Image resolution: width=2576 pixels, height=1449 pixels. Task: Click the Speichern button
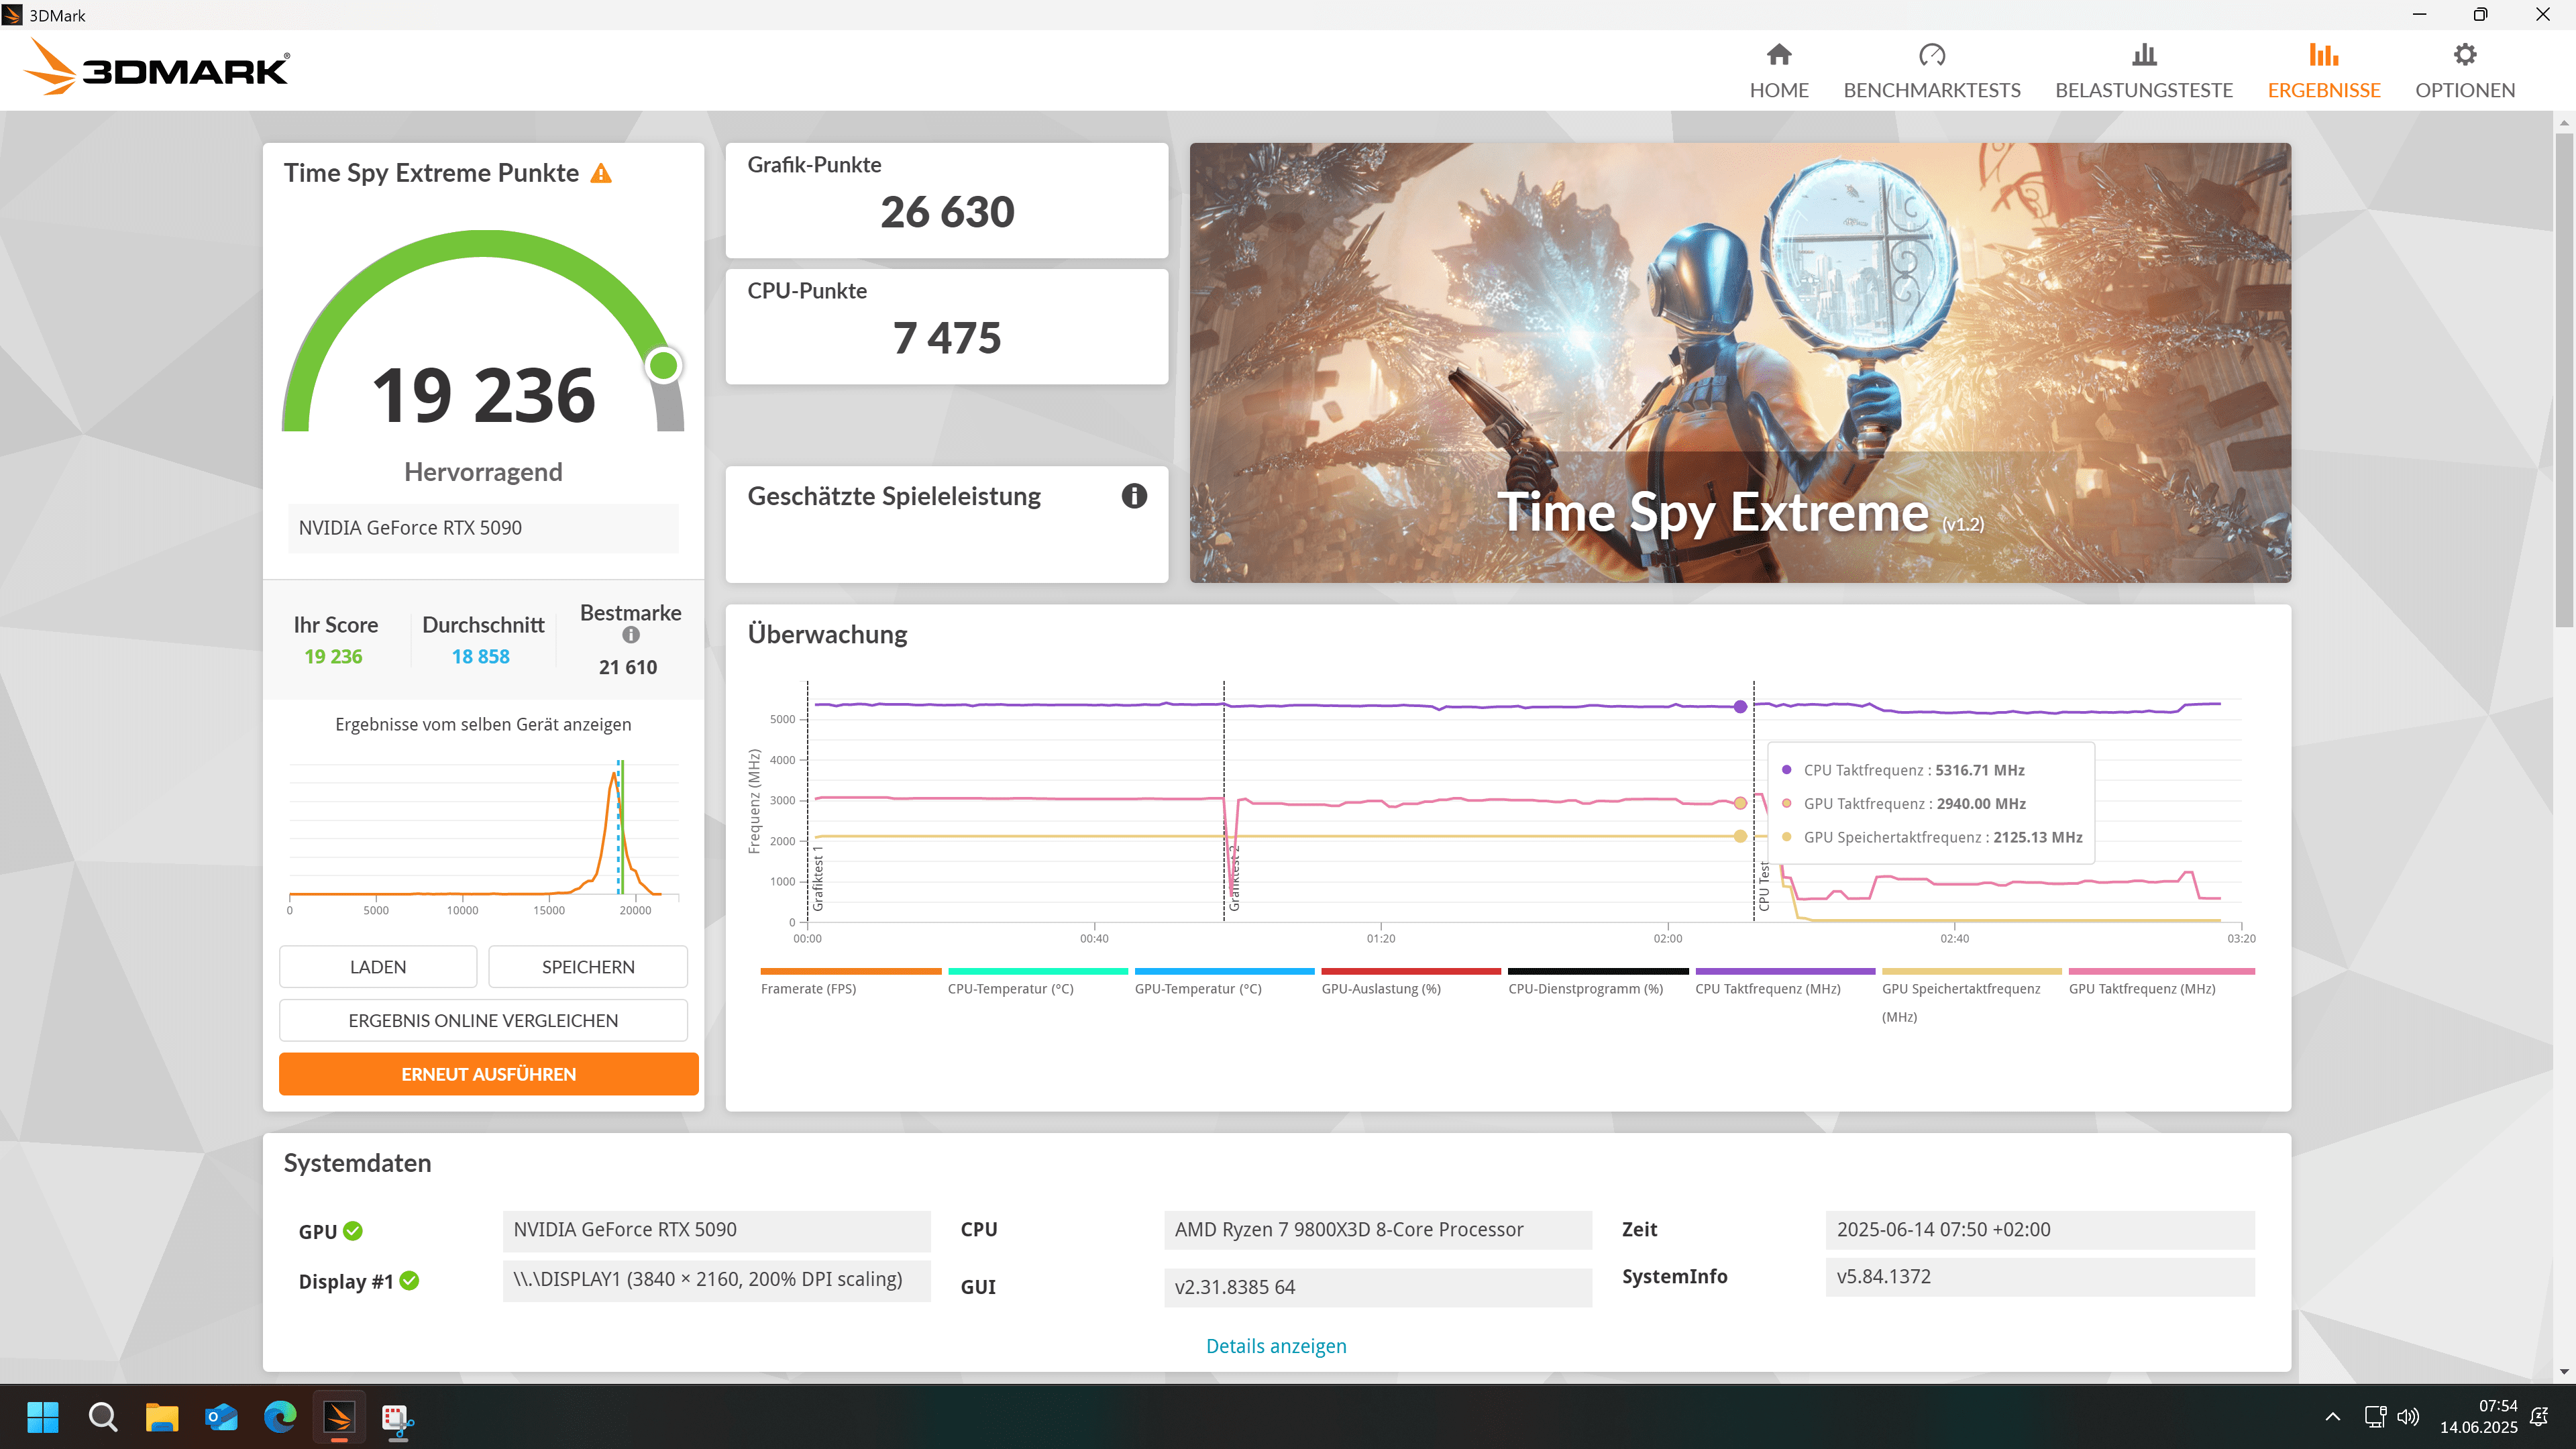click(587, 967)
